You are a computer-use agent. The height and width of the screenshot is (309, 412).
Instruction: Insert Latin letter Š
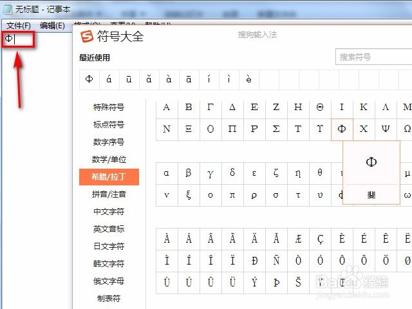(x=298, y=283)
